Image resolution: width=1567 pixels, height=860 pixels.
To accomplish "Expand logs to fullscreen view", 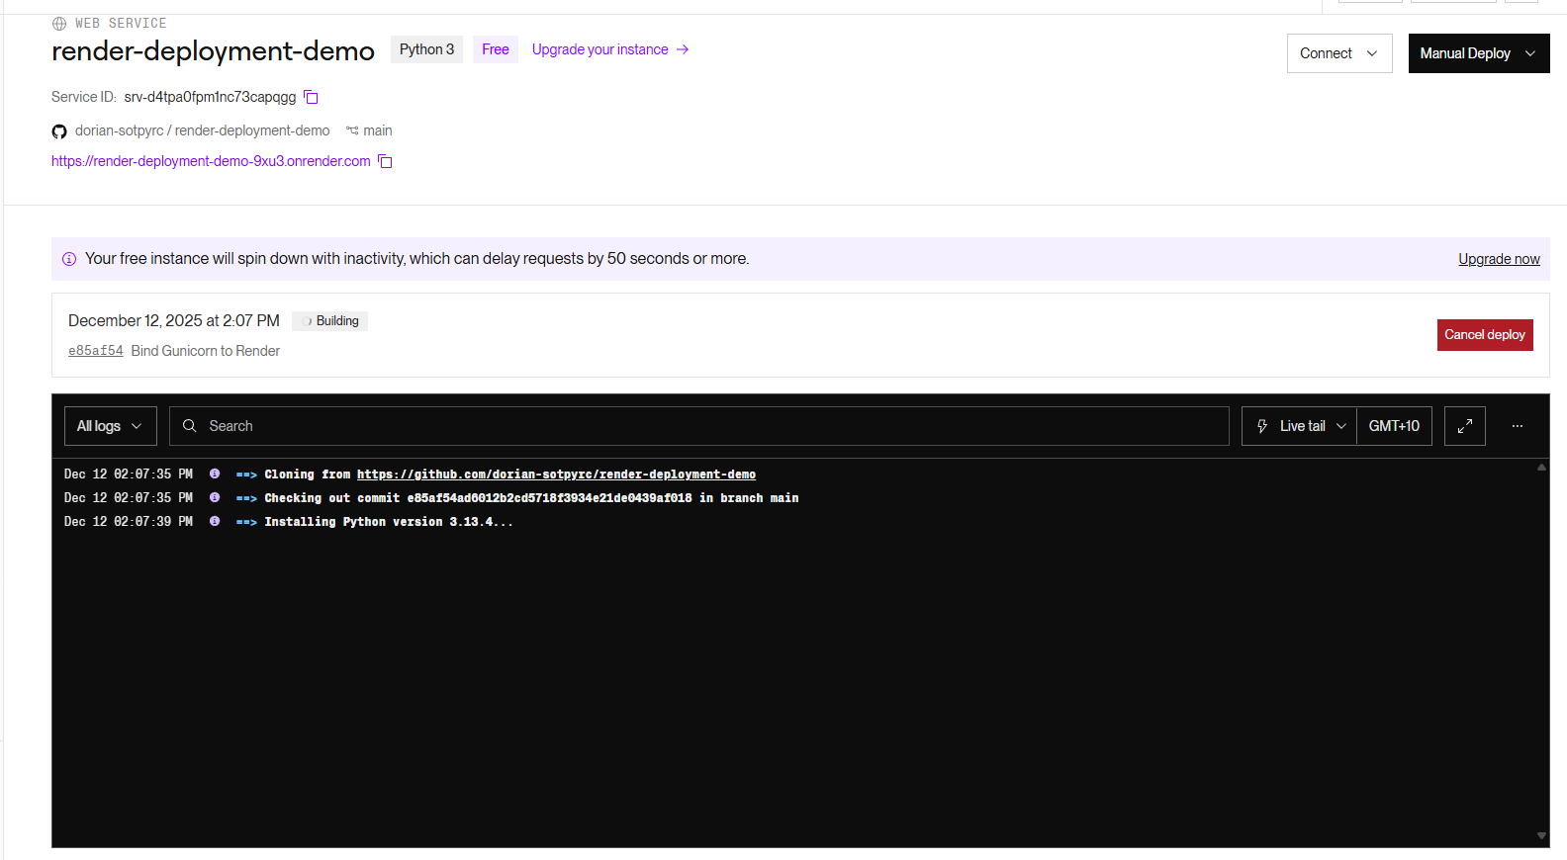I will point(1465,426).
